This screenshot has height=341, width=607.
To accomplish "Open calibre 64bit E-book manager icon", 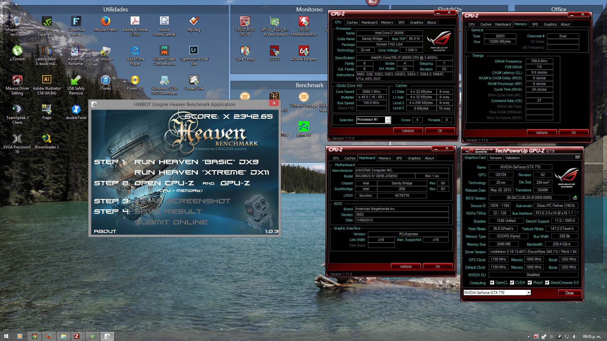I will click(x=46, y=55).
